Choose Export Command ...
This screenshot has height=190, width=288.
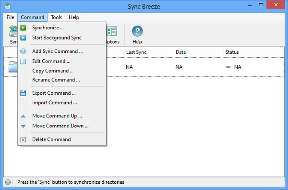point(62,93)
